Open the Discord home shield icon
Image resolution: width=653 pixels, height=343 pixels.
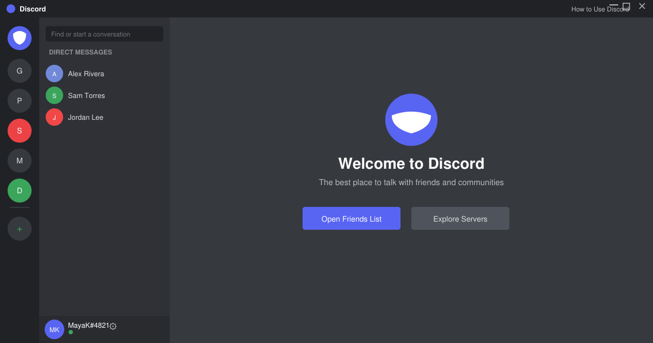tap(20, 38)
